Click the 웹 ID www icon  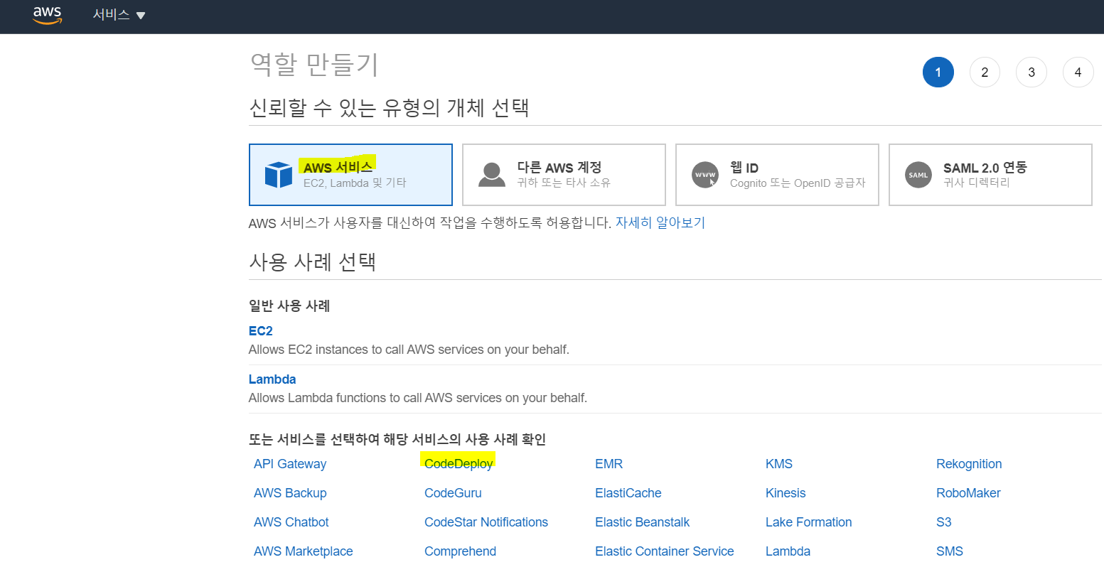tap(704, 175)
